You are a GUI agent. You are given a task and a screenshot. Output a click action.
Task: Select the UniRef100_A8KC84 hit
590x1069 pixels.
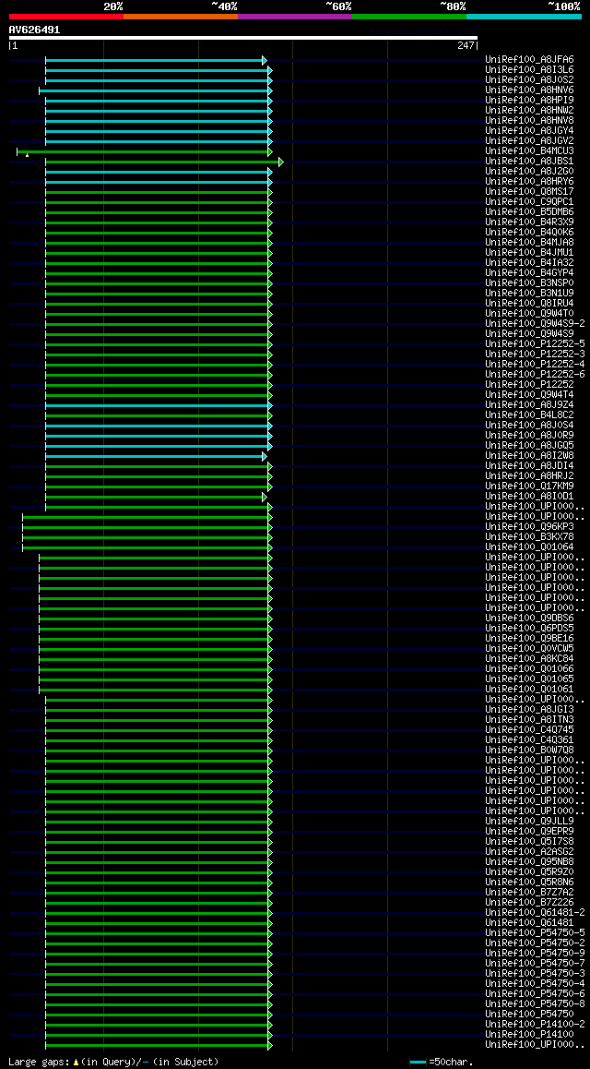click(529, 658)
